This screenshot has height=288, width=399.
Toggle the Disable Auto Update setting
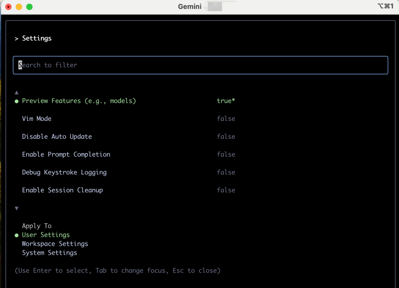[x=57, y=136]
